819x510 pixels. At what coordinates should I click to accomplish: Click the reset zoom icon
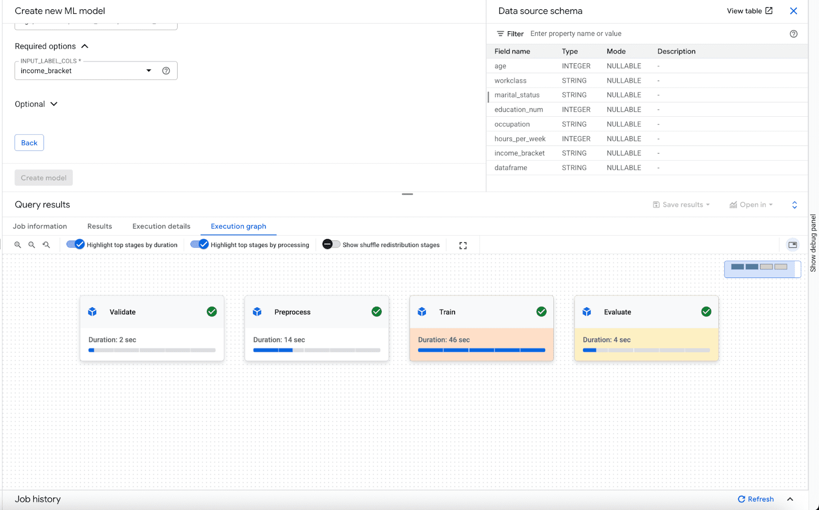click(46, 245)
